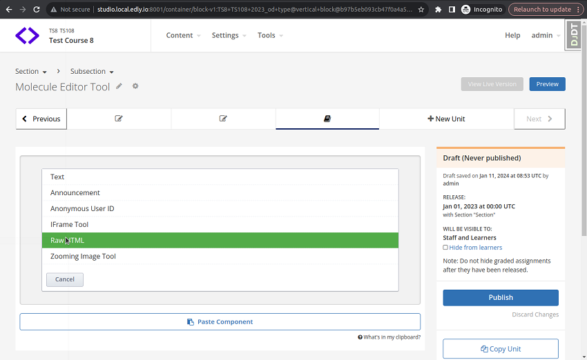Screen dimensions: 587x360
Task: Expand the Subsection breadcrumb dropdown
Action: [92, 72]
